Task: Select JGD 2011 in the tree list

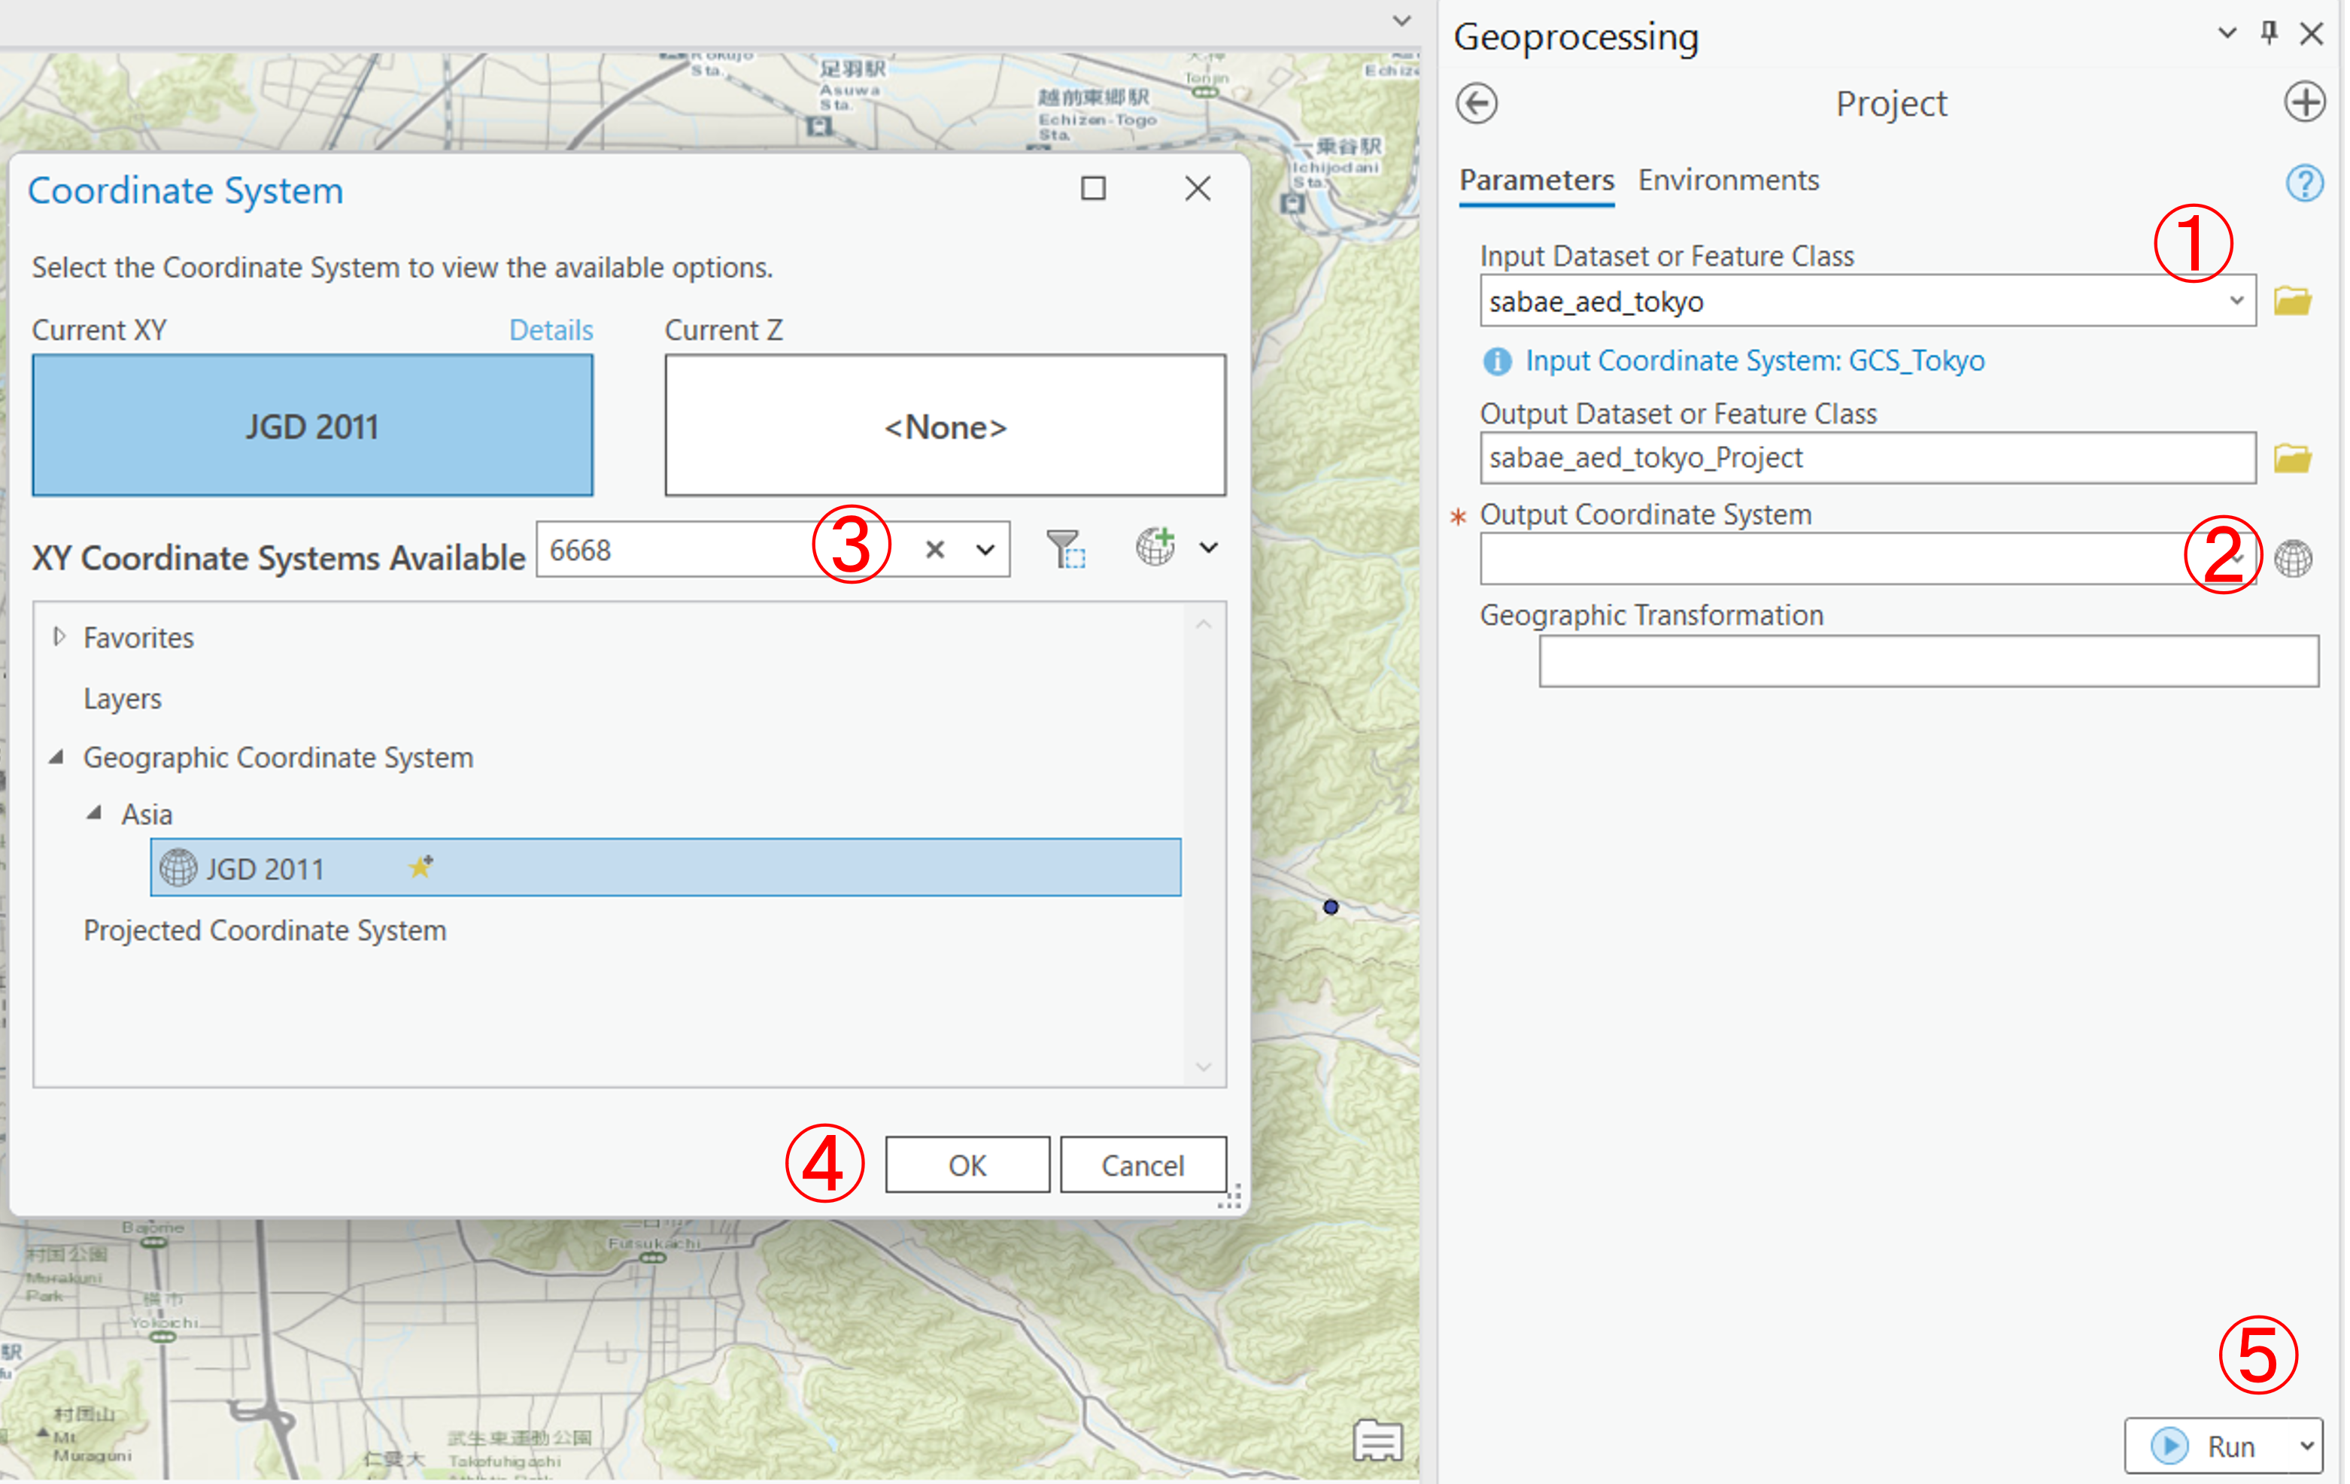Action: (664, 867)
